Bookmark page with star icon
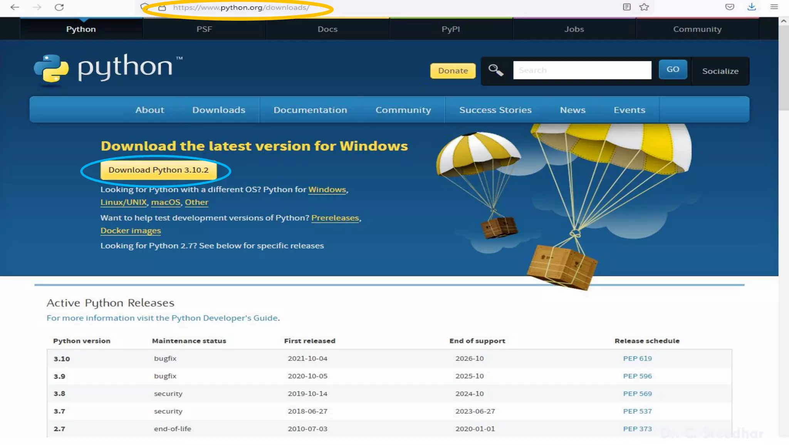 point(644,7)
